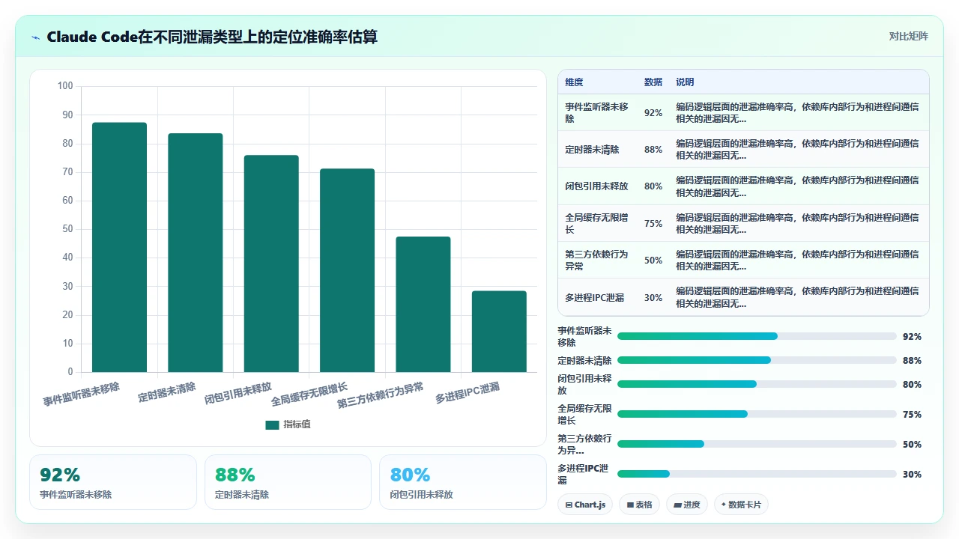Image resolution: width=959 pixels, height=539 pixels.
Task: Click the 92% progress bar for 事件监听器未移除
Action: click(757, 336)
